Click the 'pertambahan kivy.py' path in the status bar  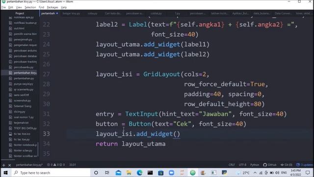tap(29, 165)
